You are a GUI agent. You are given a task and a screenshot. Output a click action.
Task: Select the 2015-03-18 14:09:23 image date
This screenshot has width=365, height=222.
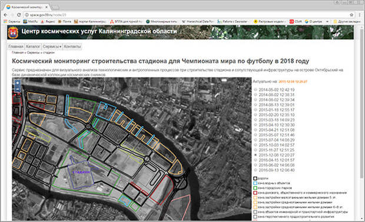pos(255,120)
